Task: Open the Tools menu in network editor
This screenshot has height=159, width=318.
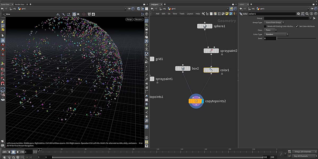Action: (x=182, y=14)
